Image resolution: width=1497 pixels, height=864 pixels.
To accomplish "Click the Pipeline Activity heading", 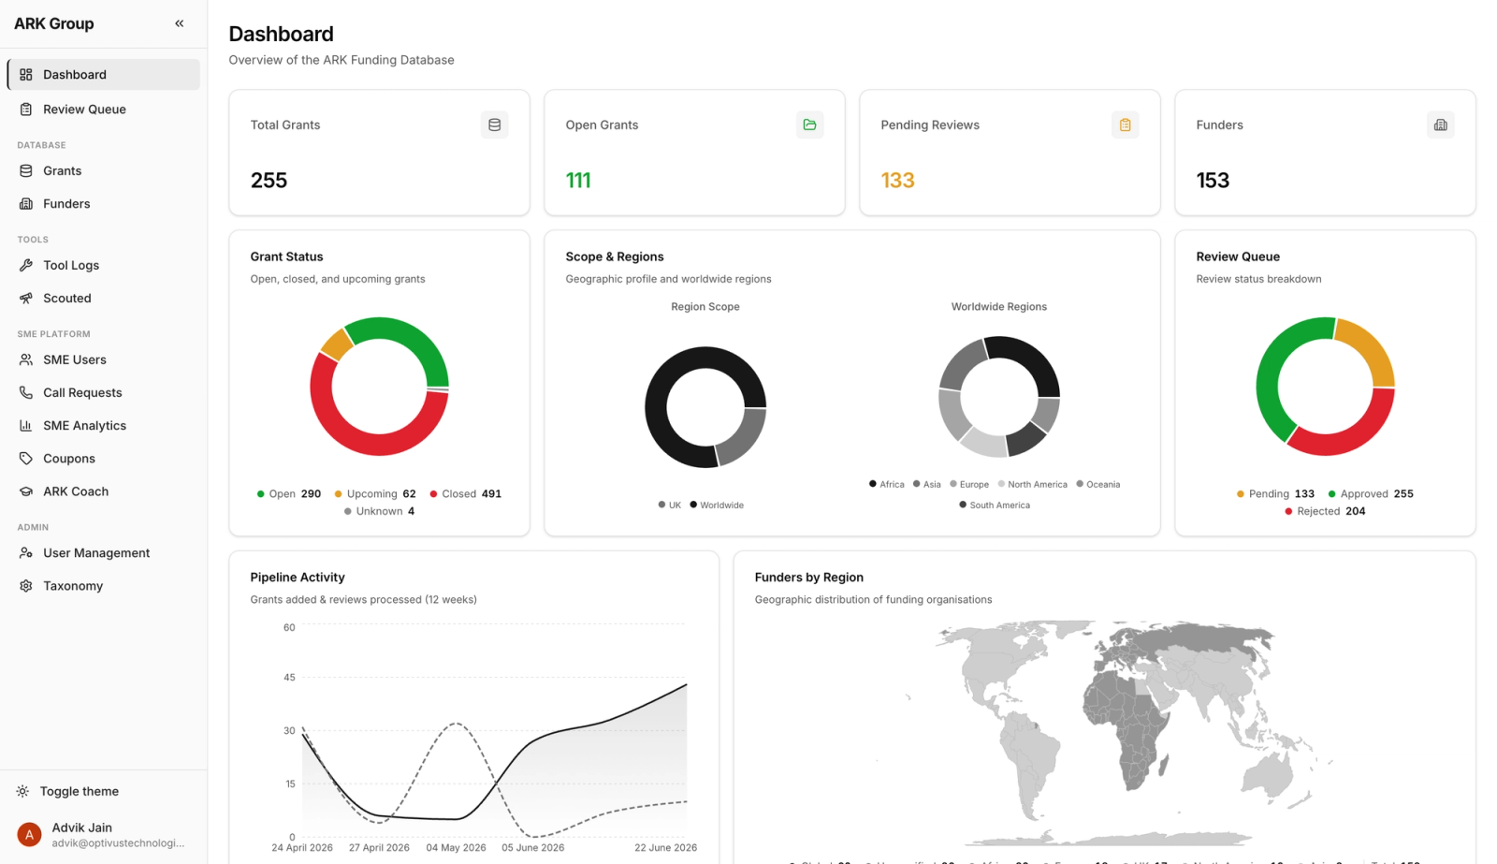I will coord(298,578).
